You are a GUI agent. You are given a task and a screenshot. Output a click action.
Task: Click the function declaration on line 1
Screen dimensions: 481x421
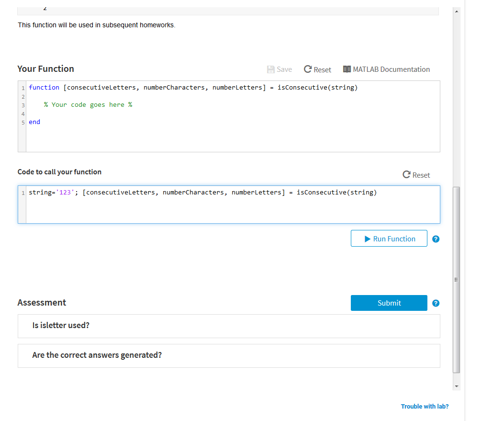(x=193, y=88)
